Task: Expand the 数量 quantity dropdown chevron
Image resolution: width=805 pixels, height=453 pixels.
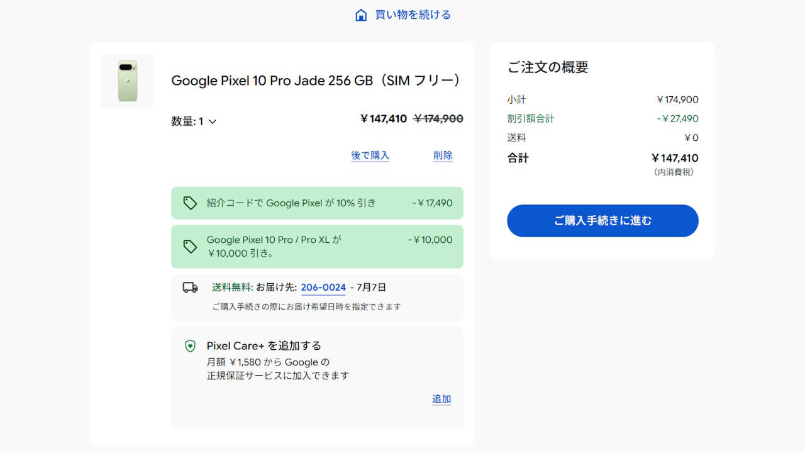Action: coord(212,121)
